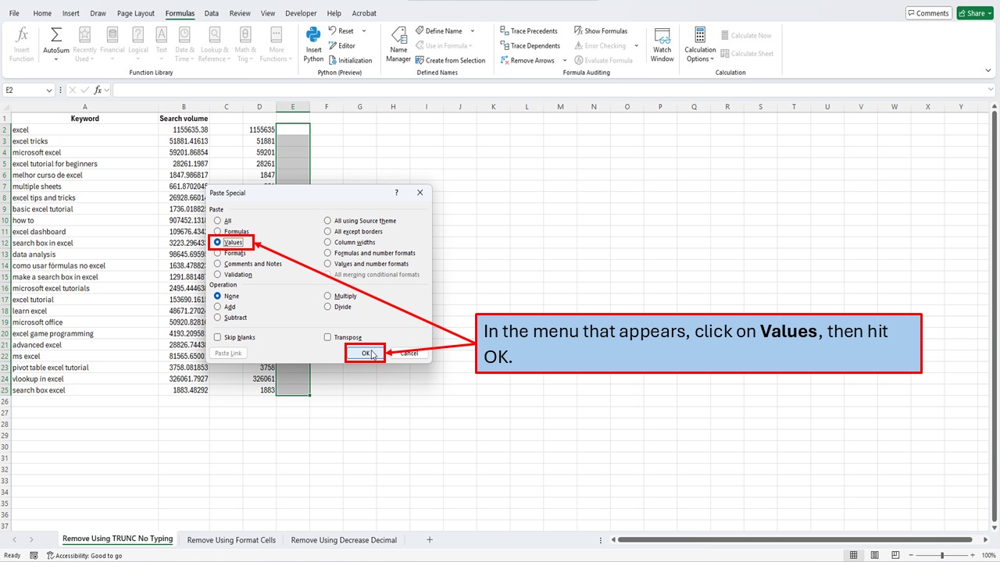Enable Skip blanks
Image resolution: width=1000 pixels, height=562 pixels.
pyautogui.click(x=217, y=336)
